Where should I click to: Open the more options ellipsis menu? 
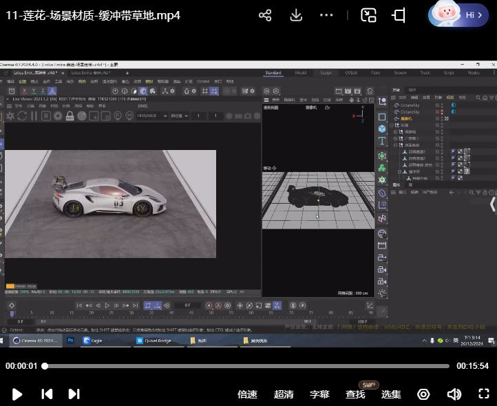[328, 15]
